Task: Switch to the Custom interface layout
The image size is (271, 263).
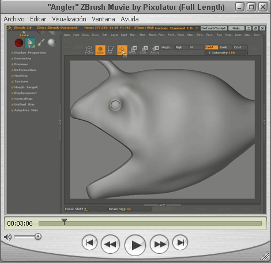Action: pos(161,28)
